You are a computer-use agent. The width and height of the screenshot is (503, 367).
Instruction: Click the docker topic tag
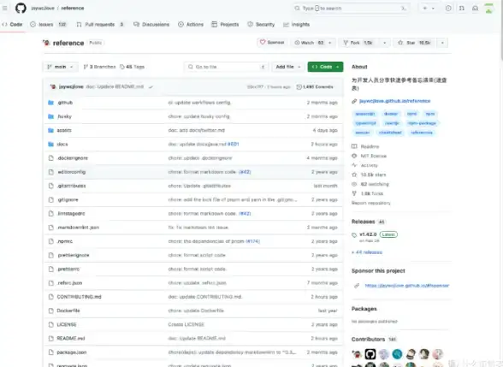click(x=391, y=114)
